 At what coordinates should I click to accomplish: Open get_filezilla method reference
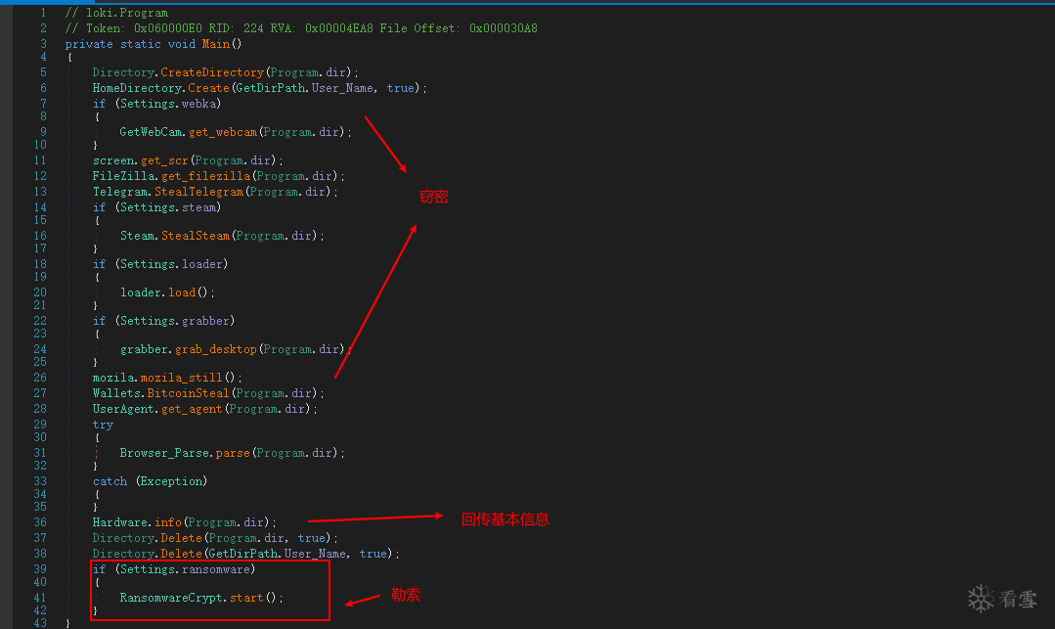(205, 176)
